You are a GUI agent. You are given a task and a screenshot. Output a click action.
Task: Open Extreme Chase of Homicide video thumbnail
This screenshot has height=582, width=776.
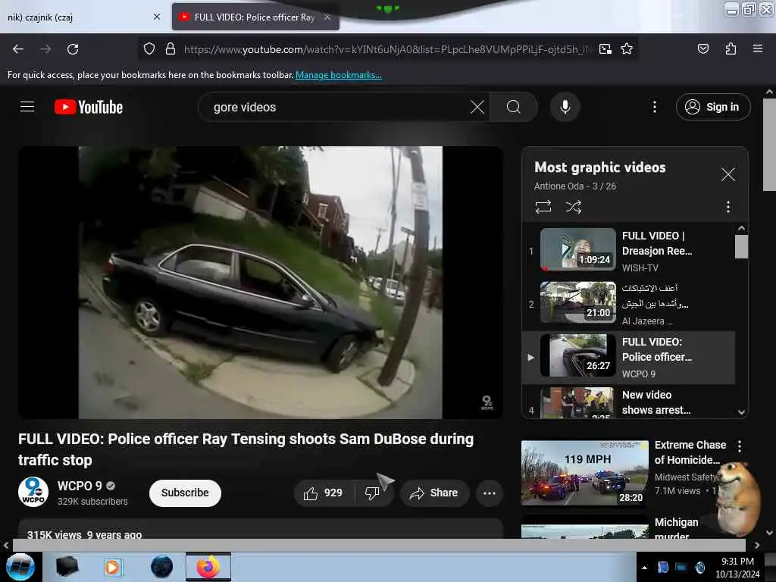pyautogui.click(x=584, y=473)
